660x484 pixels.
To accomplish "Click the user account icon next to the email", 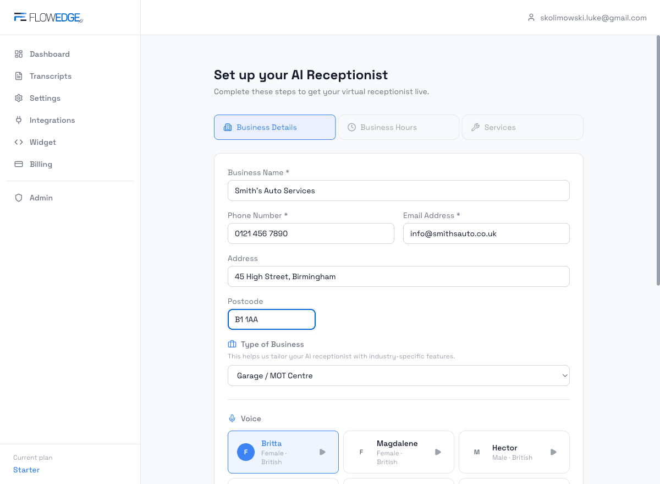I will tap(531, 17).
